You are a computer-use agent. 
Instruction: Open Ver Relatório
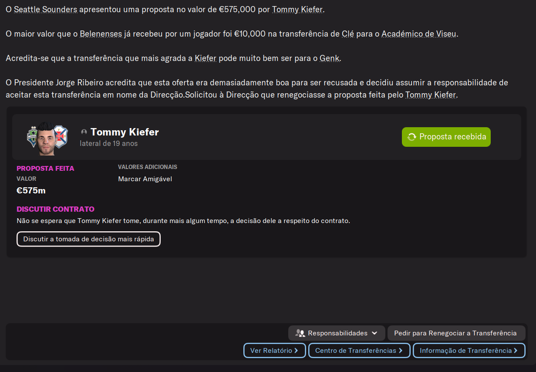point(275,351)
